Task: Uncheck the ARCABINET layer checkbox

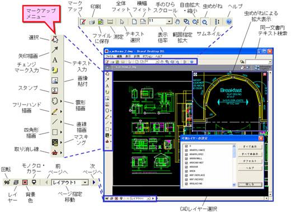Action: click(186, 163)
